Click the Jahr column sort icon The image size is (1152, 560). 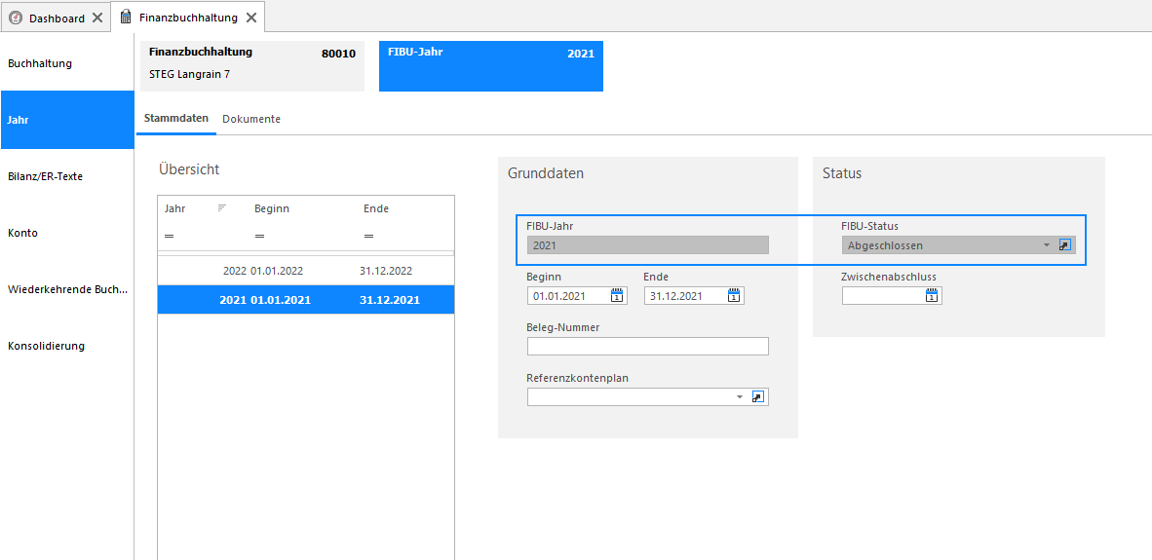[221, 208]
